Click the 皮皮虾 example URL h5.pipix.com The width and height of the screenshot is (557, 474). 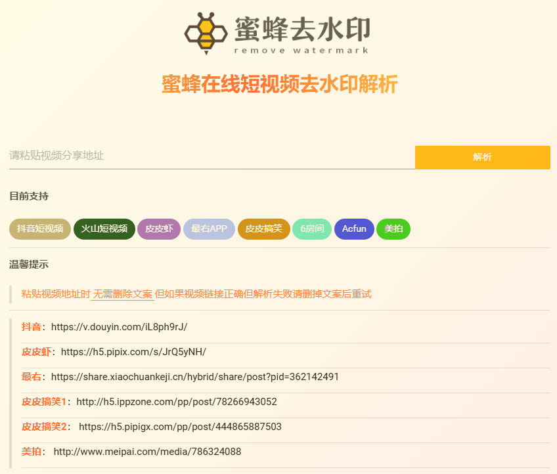point(133,352)
